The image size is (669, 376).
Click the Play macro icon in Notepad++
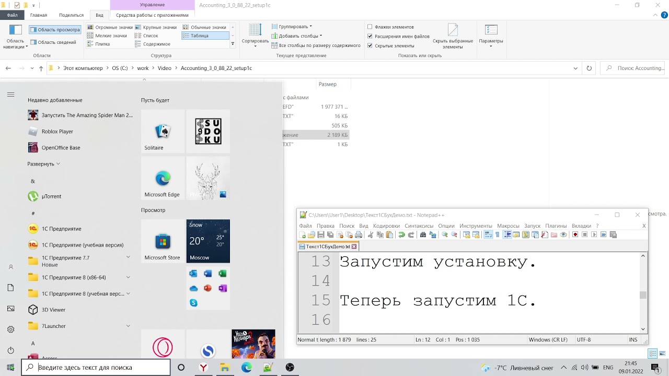(594, 235)
